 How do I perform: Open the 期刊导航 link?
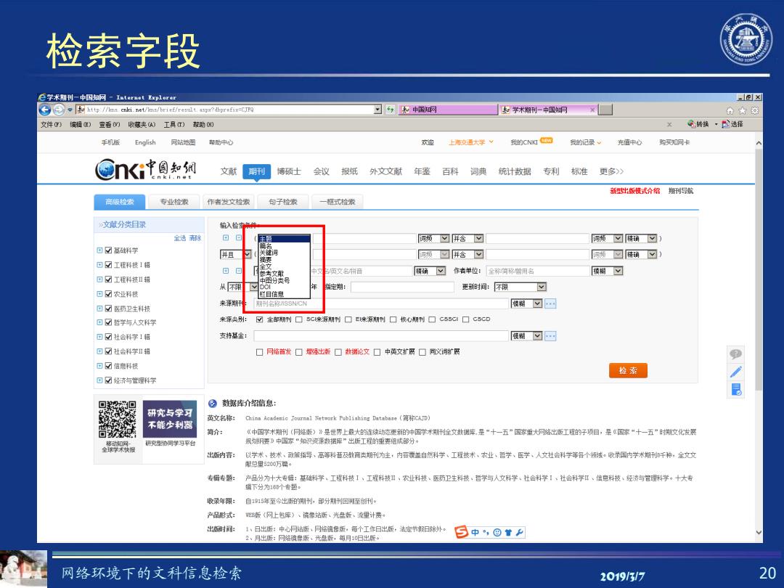(x=681, y=191)
